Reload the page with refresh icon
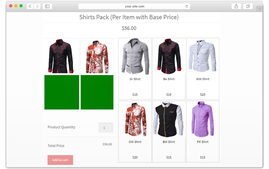This screenshot has height=169, width=269. pyautogui.click(x=187, y=6)
